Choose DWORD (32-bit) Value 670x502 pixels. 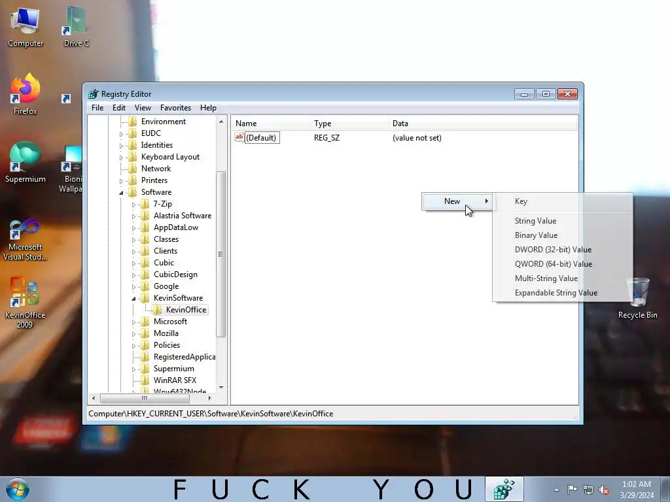[x=563, y=250]
